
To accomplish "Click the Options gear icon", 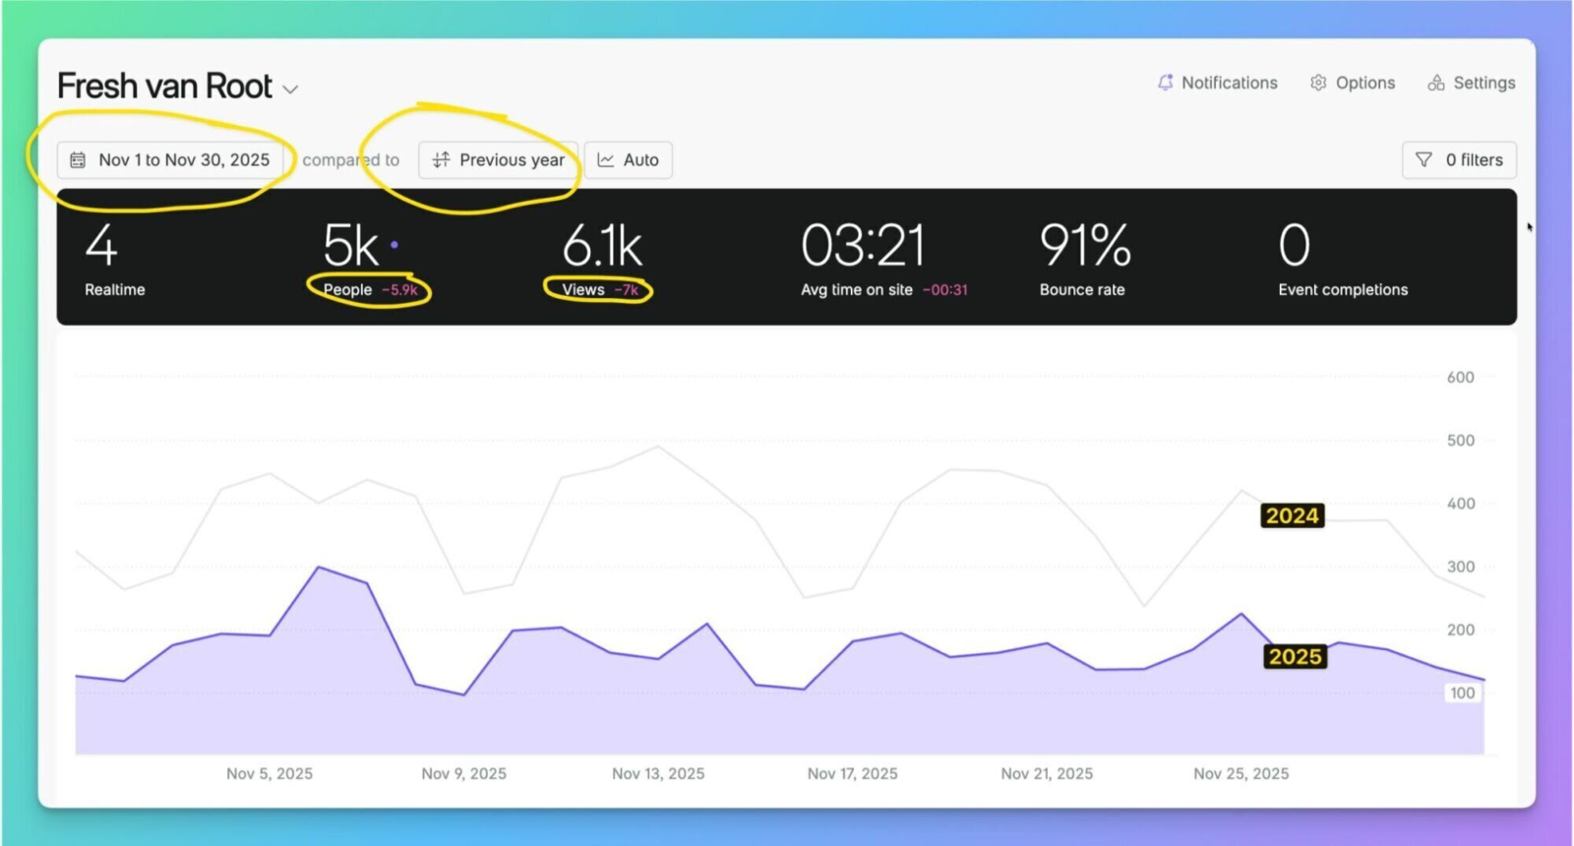I will (1318, 83).
